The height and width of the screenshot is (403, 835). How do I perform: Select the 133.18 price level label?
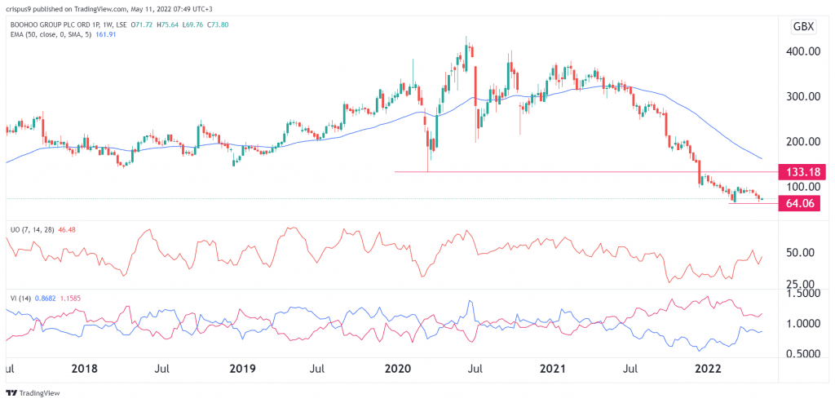click(x=803, y=172)
